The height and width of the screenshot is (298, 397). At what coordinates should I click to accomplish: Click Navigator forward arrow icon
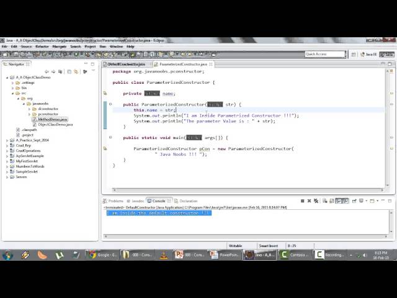pyautogui.click(x=53, y=72)
